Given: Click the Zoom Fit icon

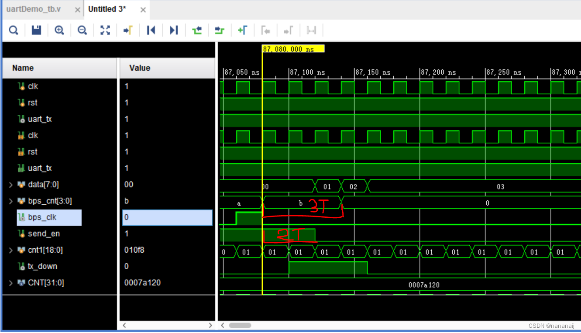Looking at the screenshot, I should click(x=105, y=30).
